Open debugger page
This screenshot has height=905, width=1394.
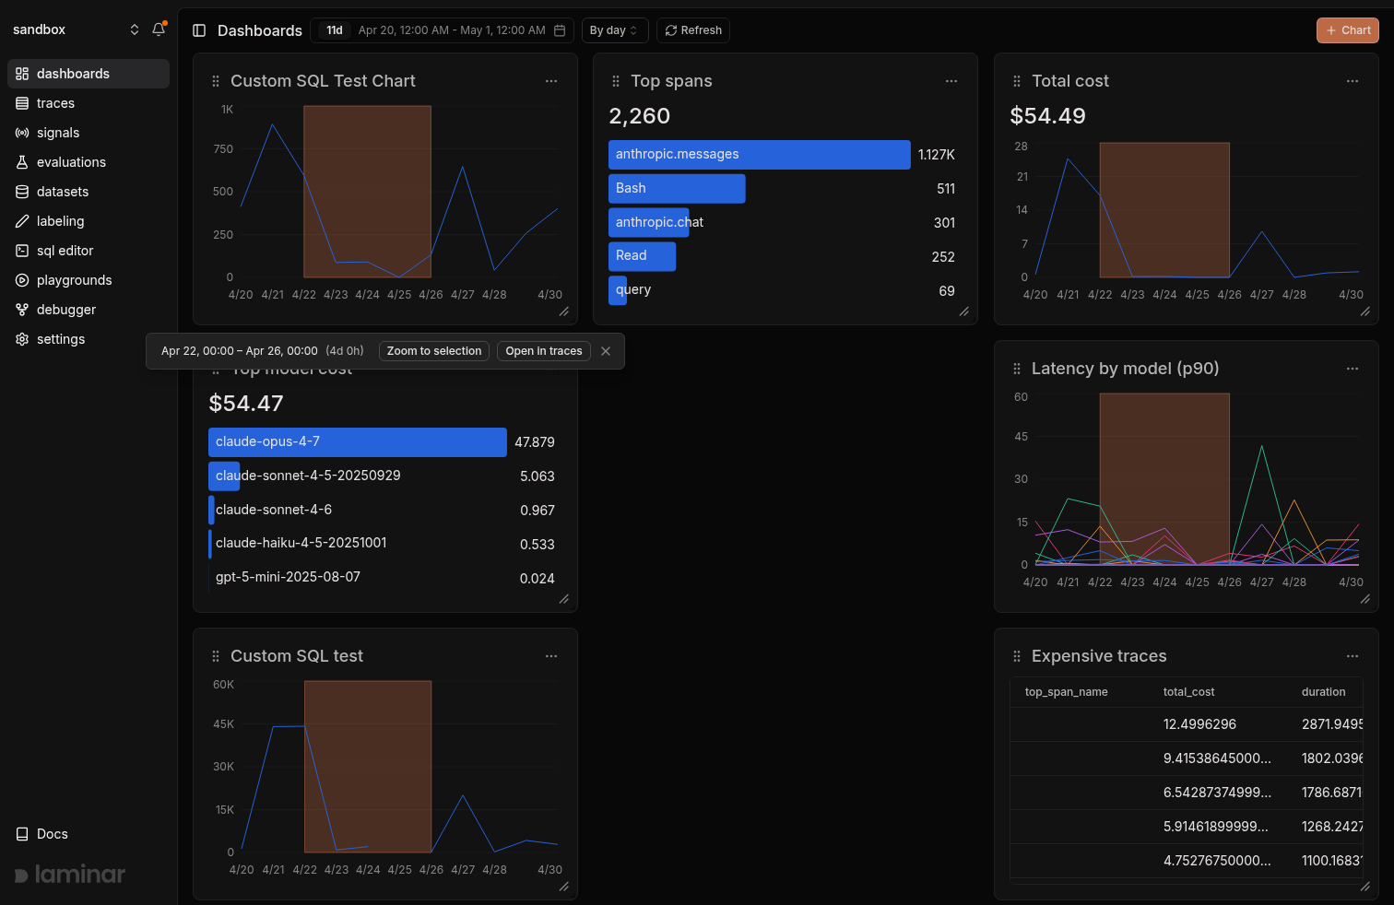[89, 310]
